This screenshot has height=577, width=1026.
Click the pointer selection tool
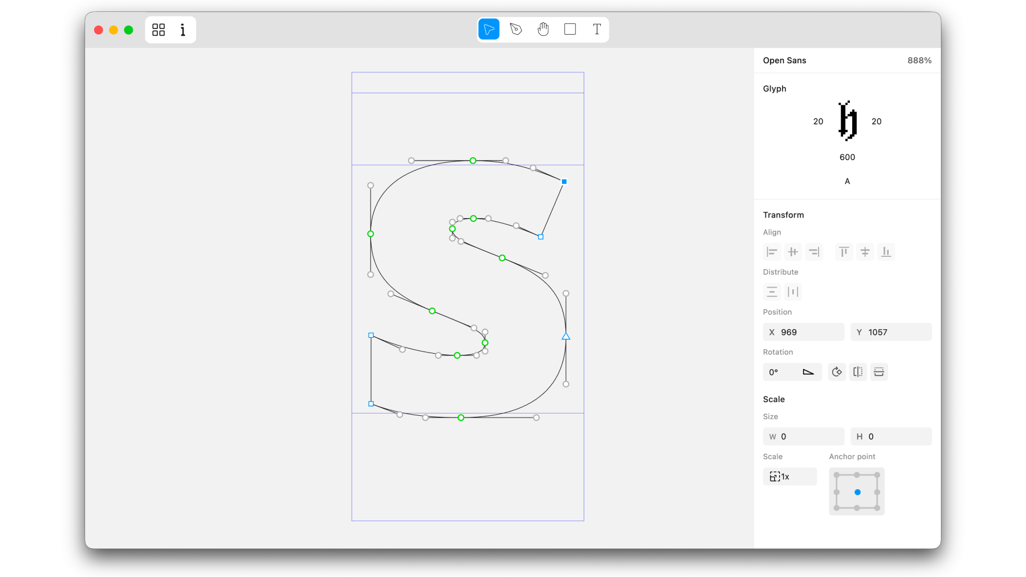tap(489, 30)
